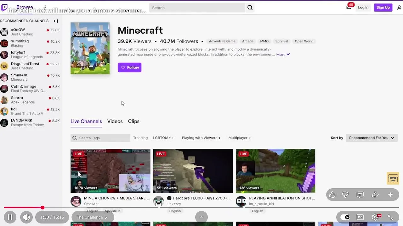Click the Search Tags field
The image size is (403, 226).
point(100,138)
